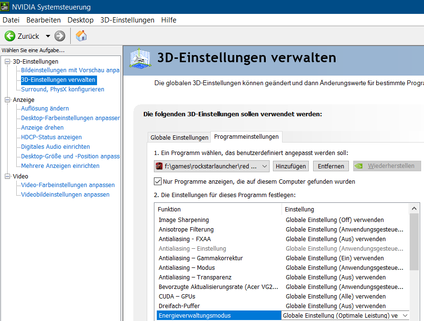Click the 3D-Einstellungen verwalten header cube icon
The width and height of the screenshot is (424, 321).
pos(140,58)
